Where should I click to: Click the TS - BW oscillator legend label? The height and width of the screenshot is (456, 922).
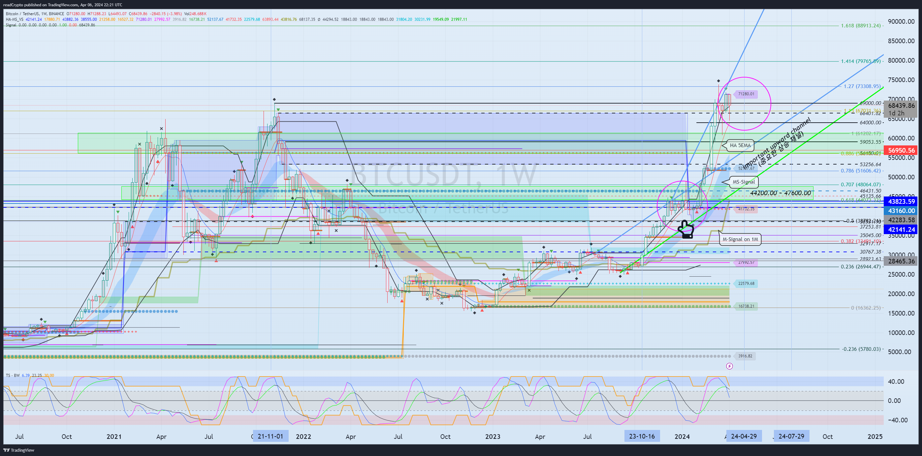pos(13,375)
